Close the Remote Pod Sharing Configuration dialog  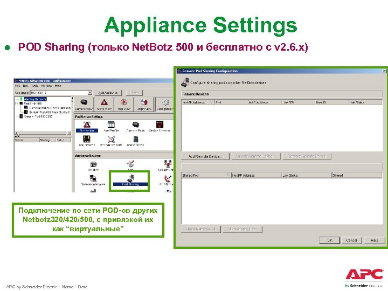pos(384,71)
